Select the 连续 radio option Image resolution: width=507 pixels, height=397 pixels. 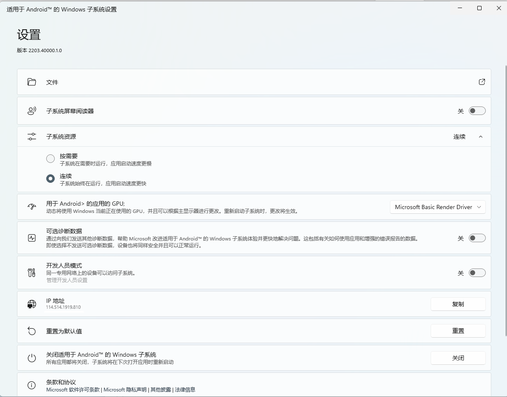coord(50,179)
